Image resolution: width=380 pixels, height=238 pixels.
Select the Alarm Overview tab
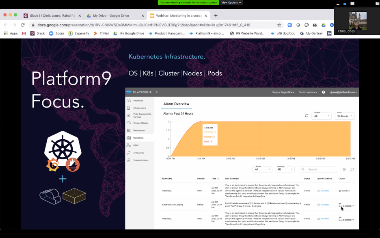pos(176,104)
